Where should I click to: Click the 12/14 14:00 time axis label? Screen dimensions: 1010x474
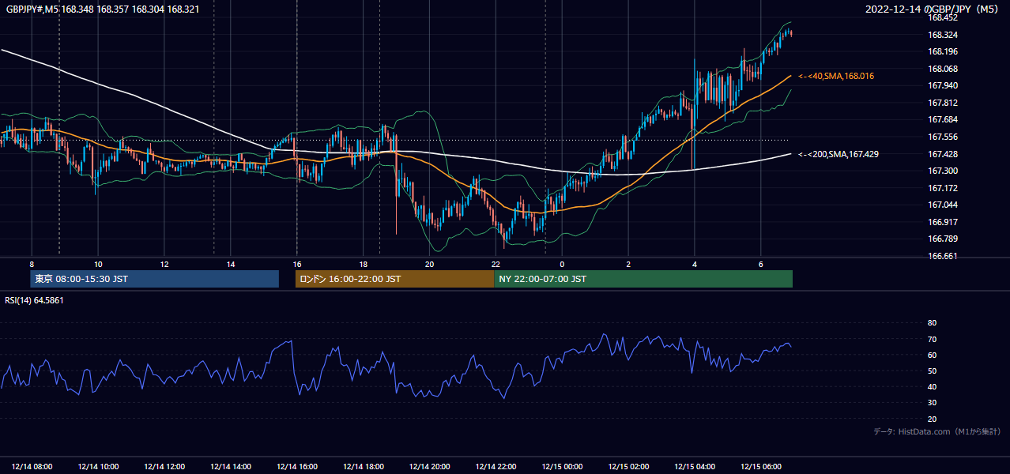click(231, 467)
